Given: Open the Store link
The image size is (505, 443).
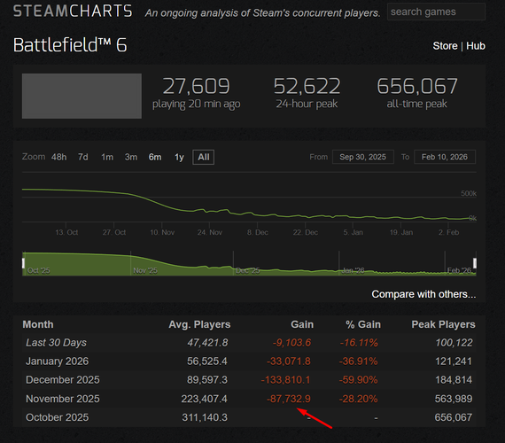Looking at the screenshot, I should pos(445,46).
